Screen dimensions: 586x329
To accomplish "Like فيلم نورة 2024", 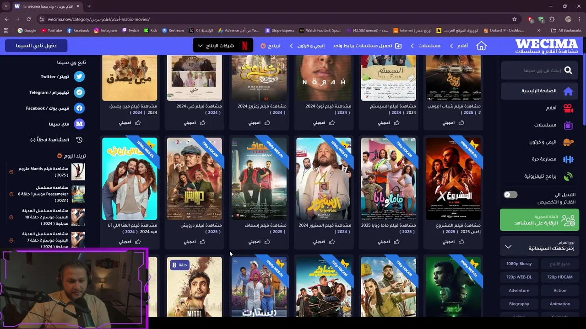I will tap(324, 122).
